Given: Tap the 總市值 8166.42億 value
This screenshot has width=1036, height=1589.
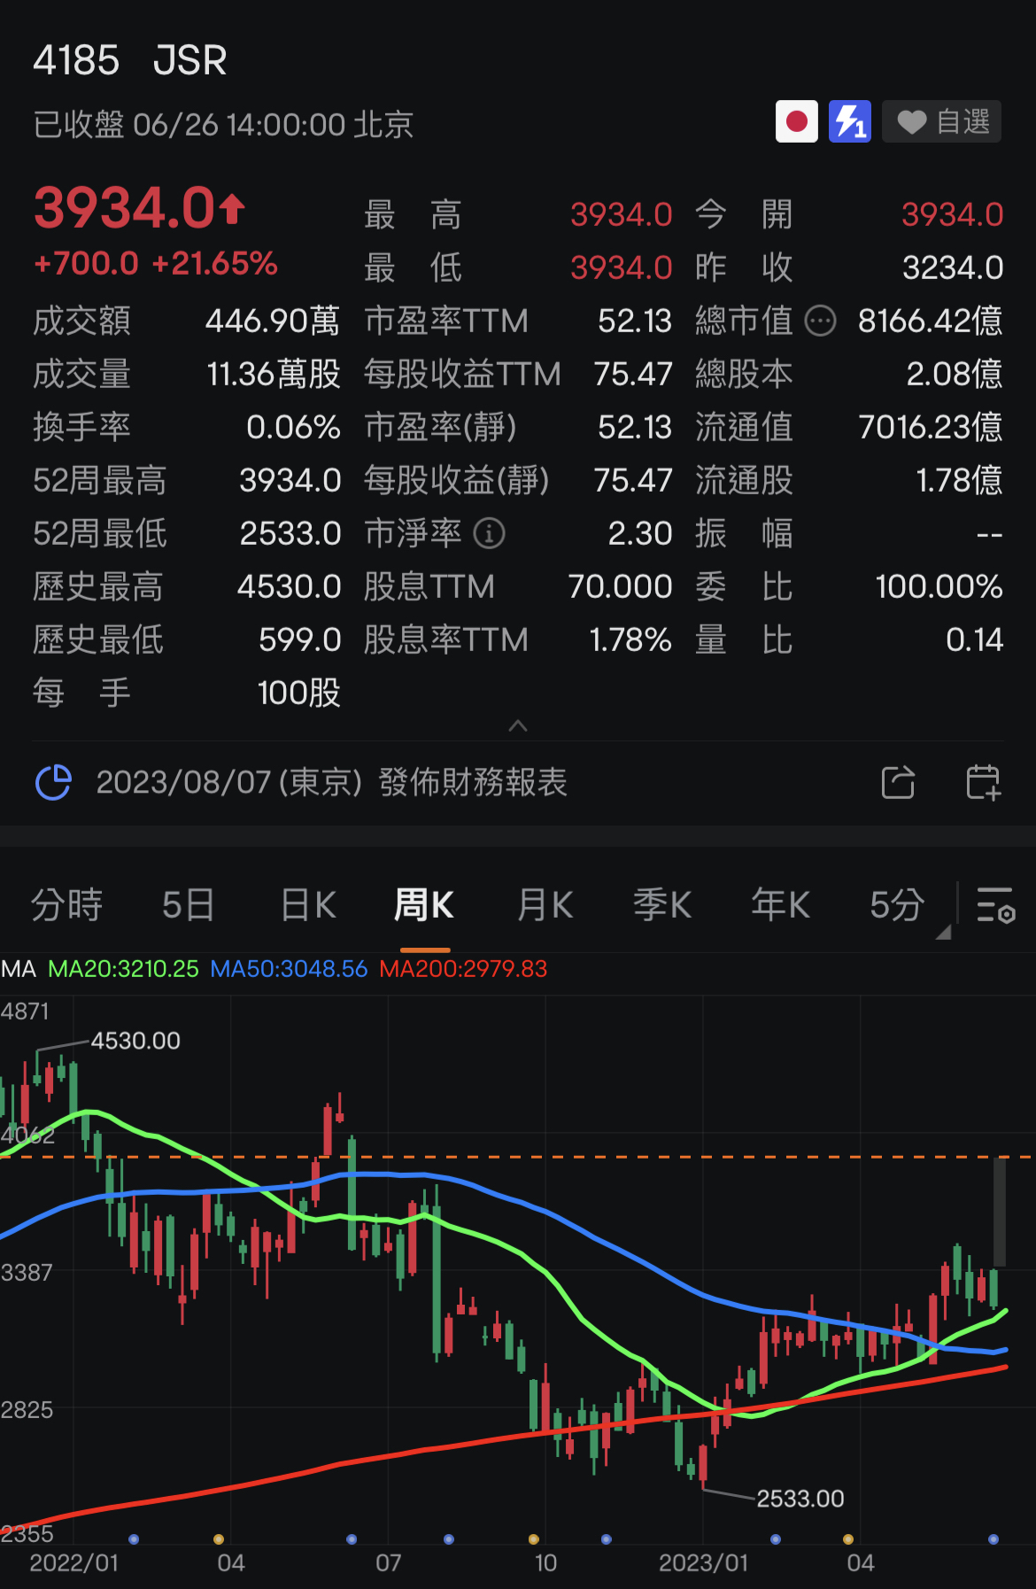Looking at the screenshot, I should tap(930, 321).
